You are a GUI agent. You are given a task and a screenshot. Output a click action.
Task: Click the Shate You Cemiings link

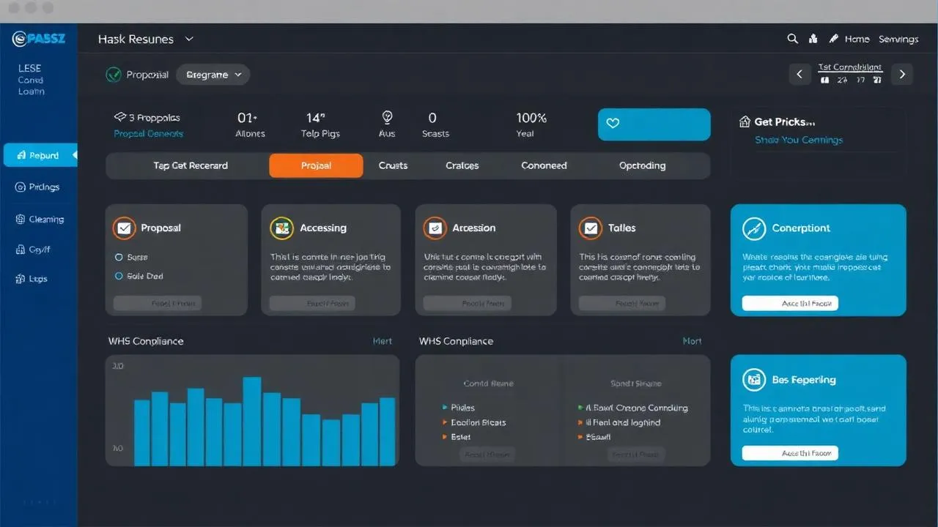(x=799, y=140)
